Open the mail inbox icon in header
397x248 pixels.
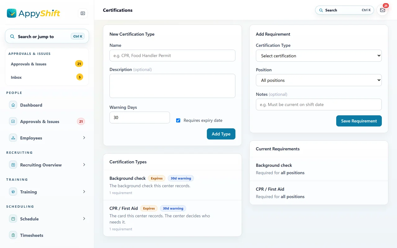pyautogui.click(x=382, y=10)
